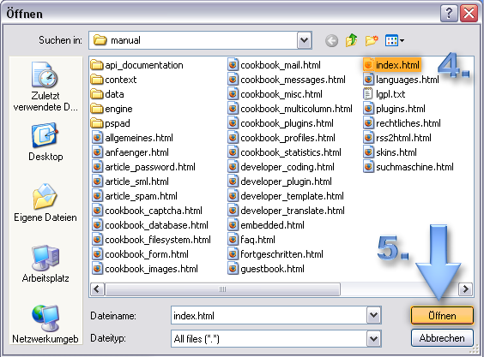Select Arbeitsplatz in the sidebar
Viewport: 484px width, 357px height.
(45, 264)
